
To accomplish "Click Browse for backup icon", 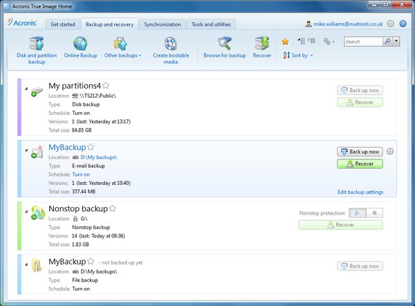I will tap(224, 44).
